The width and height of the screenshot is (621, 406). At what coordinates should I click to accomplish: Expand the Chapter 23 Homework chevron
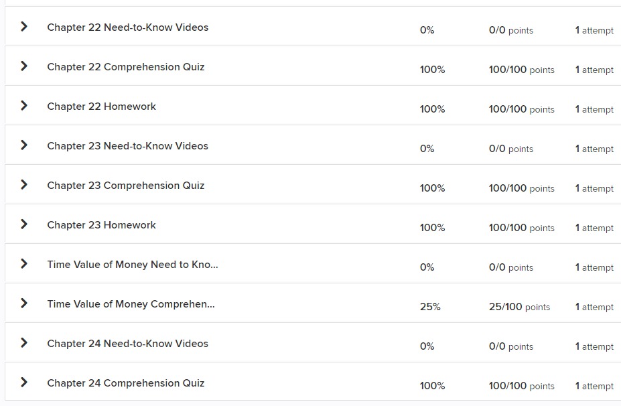coord(24,224)
